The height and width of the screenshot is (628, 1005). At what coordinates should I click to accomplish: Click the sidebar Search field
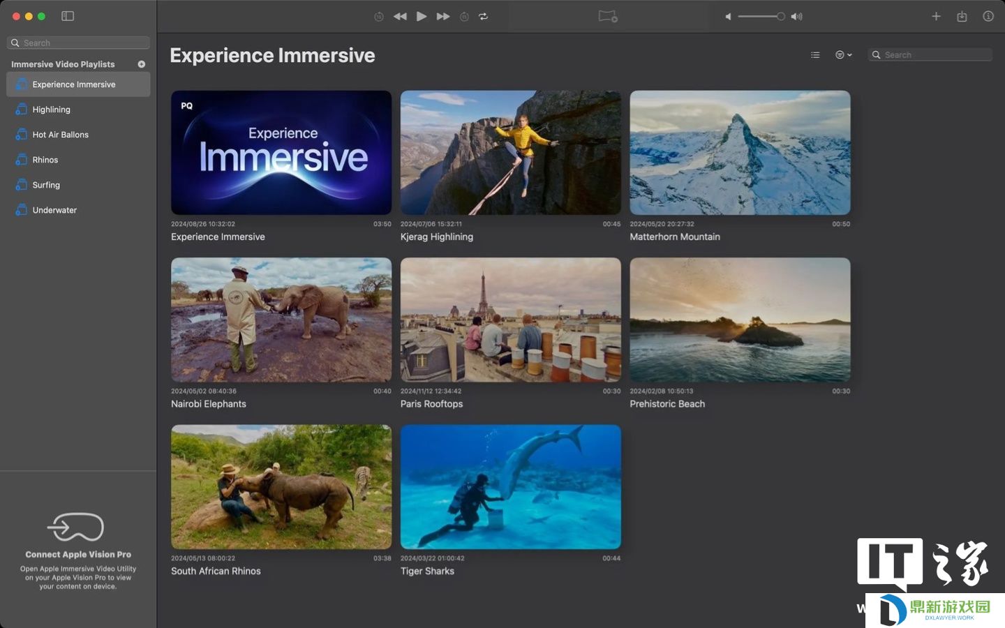(x=78, y=43)
